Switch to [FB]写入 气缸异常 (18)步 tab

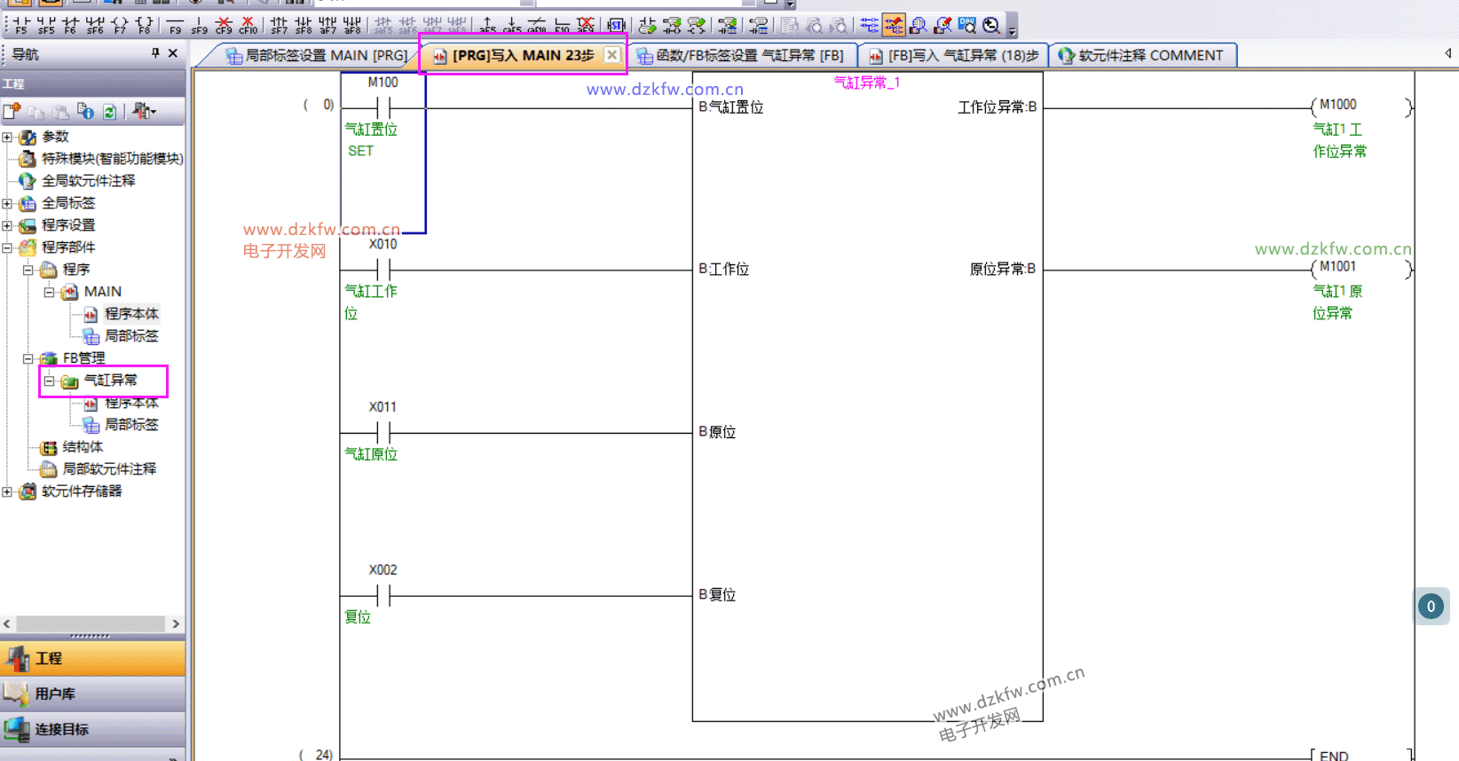[x=954, y=55]
